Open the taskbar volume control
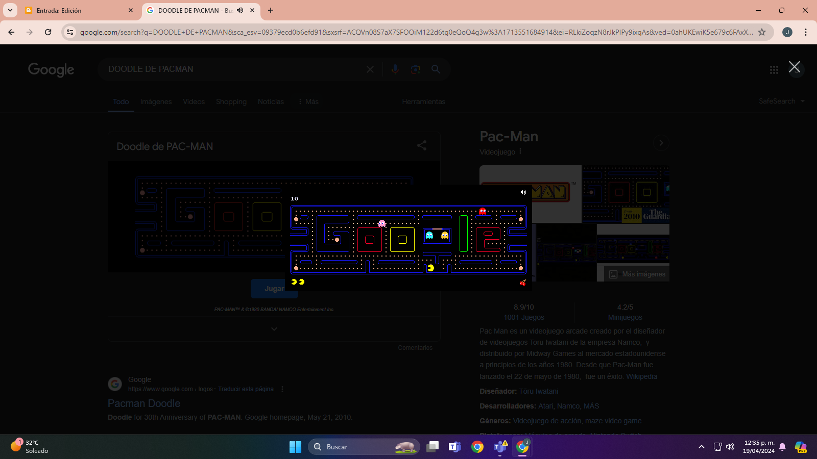 tap(730, 447)
